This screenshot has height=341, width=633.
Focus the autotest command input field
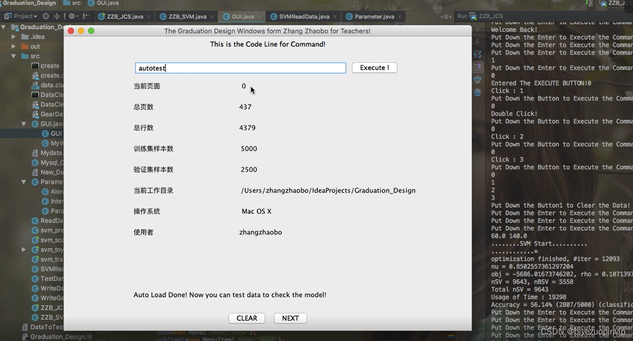241,68
